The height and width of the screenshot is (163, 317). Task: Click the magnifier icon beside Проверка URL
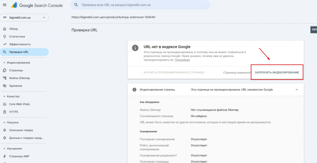(5, 52)
